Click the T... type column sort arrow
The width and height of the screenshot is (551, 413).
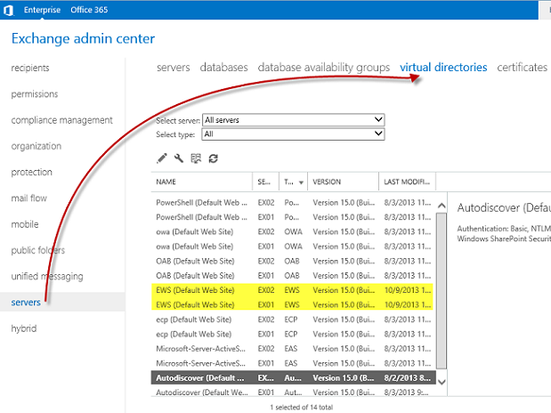point(301,182)
